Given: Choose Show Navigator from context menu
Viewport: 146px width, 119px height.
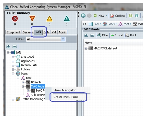Looking at the screenshot, I should point(65,90).
